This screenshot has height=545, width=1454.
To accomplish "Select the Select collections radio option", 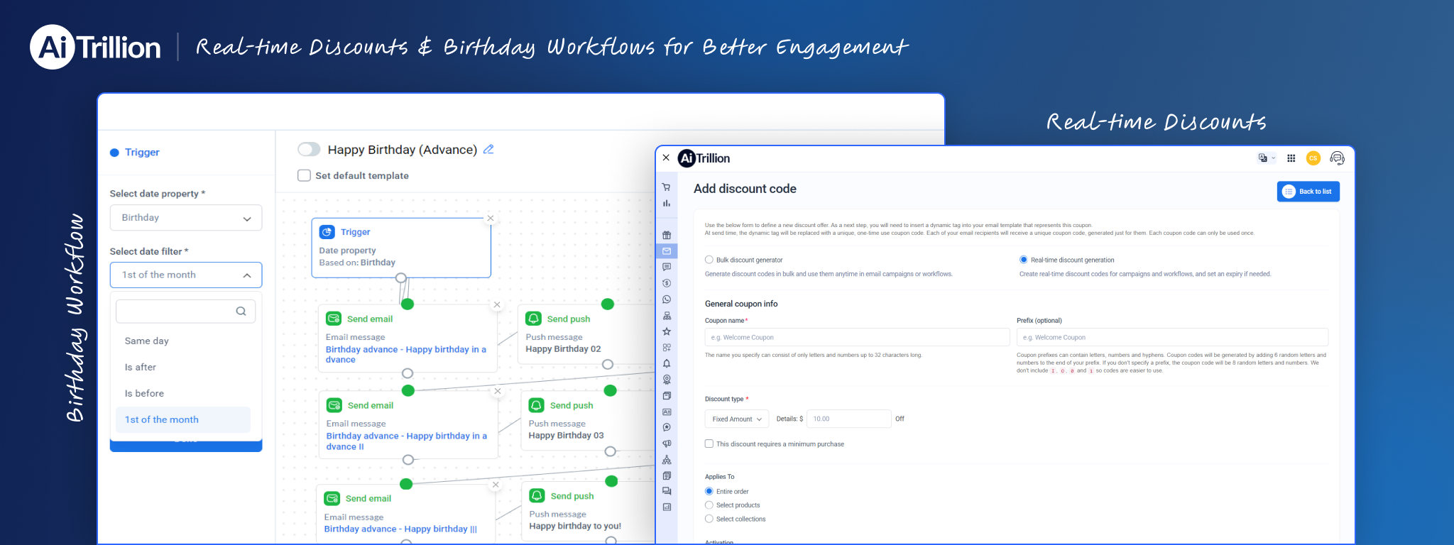I will [709, 519].
